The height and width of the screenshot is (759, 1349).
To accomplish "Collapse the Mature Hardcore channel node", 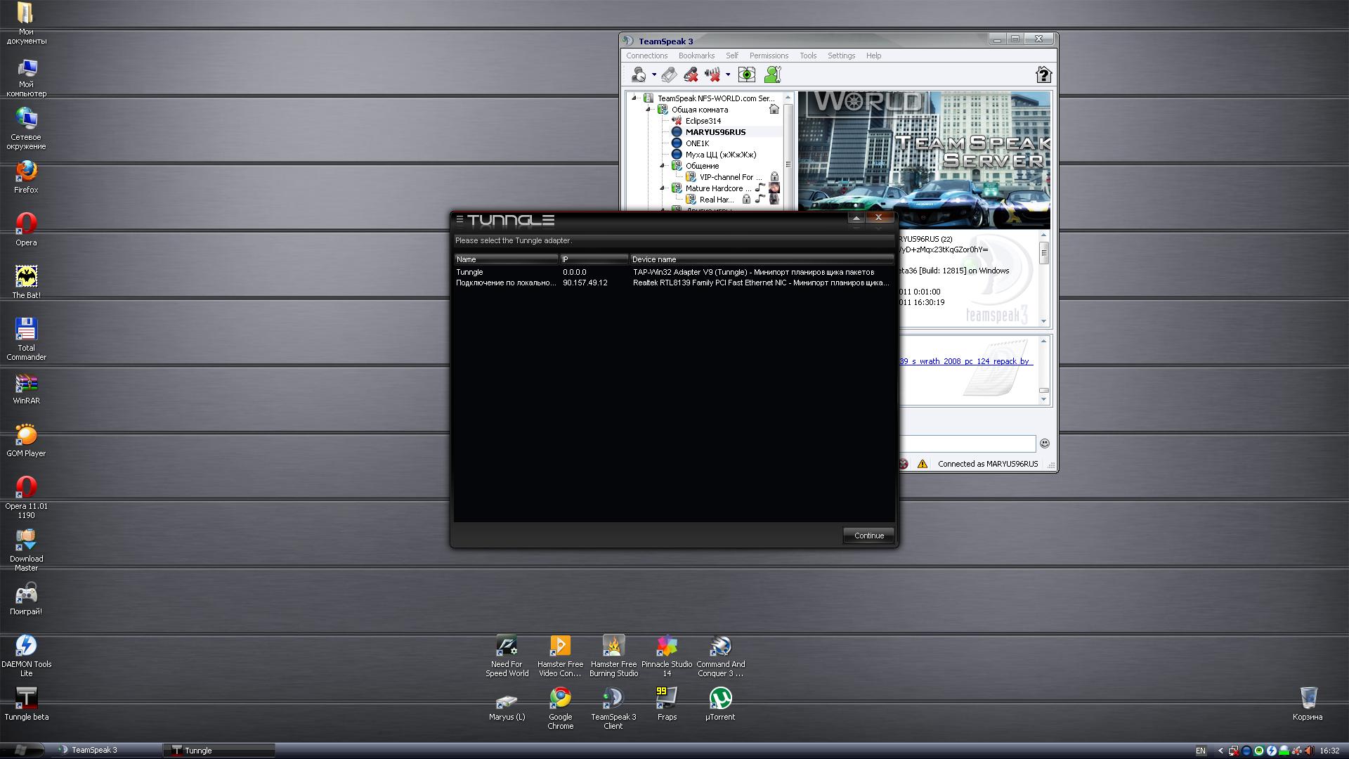I will click(662, 188).
